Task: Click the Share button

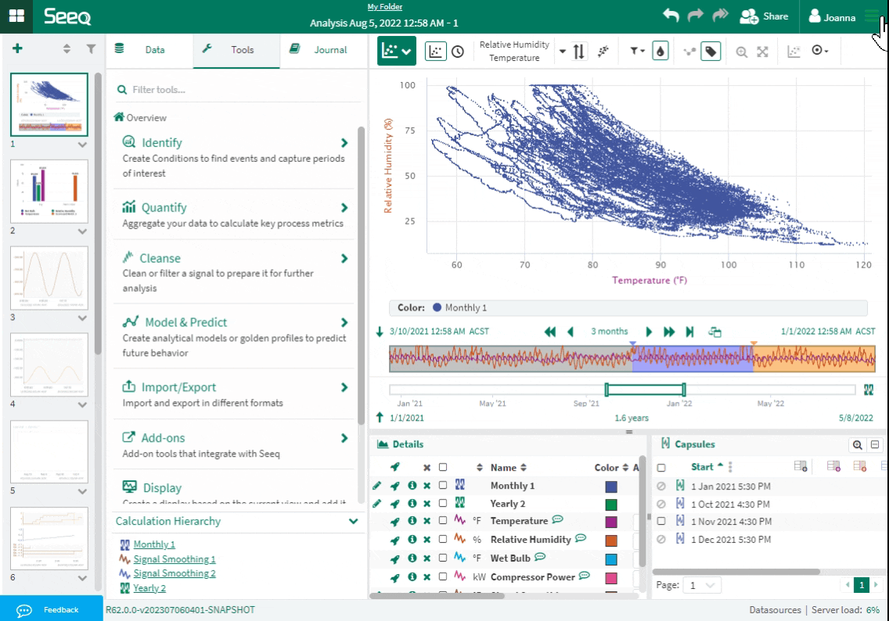Action: (765, 16)
